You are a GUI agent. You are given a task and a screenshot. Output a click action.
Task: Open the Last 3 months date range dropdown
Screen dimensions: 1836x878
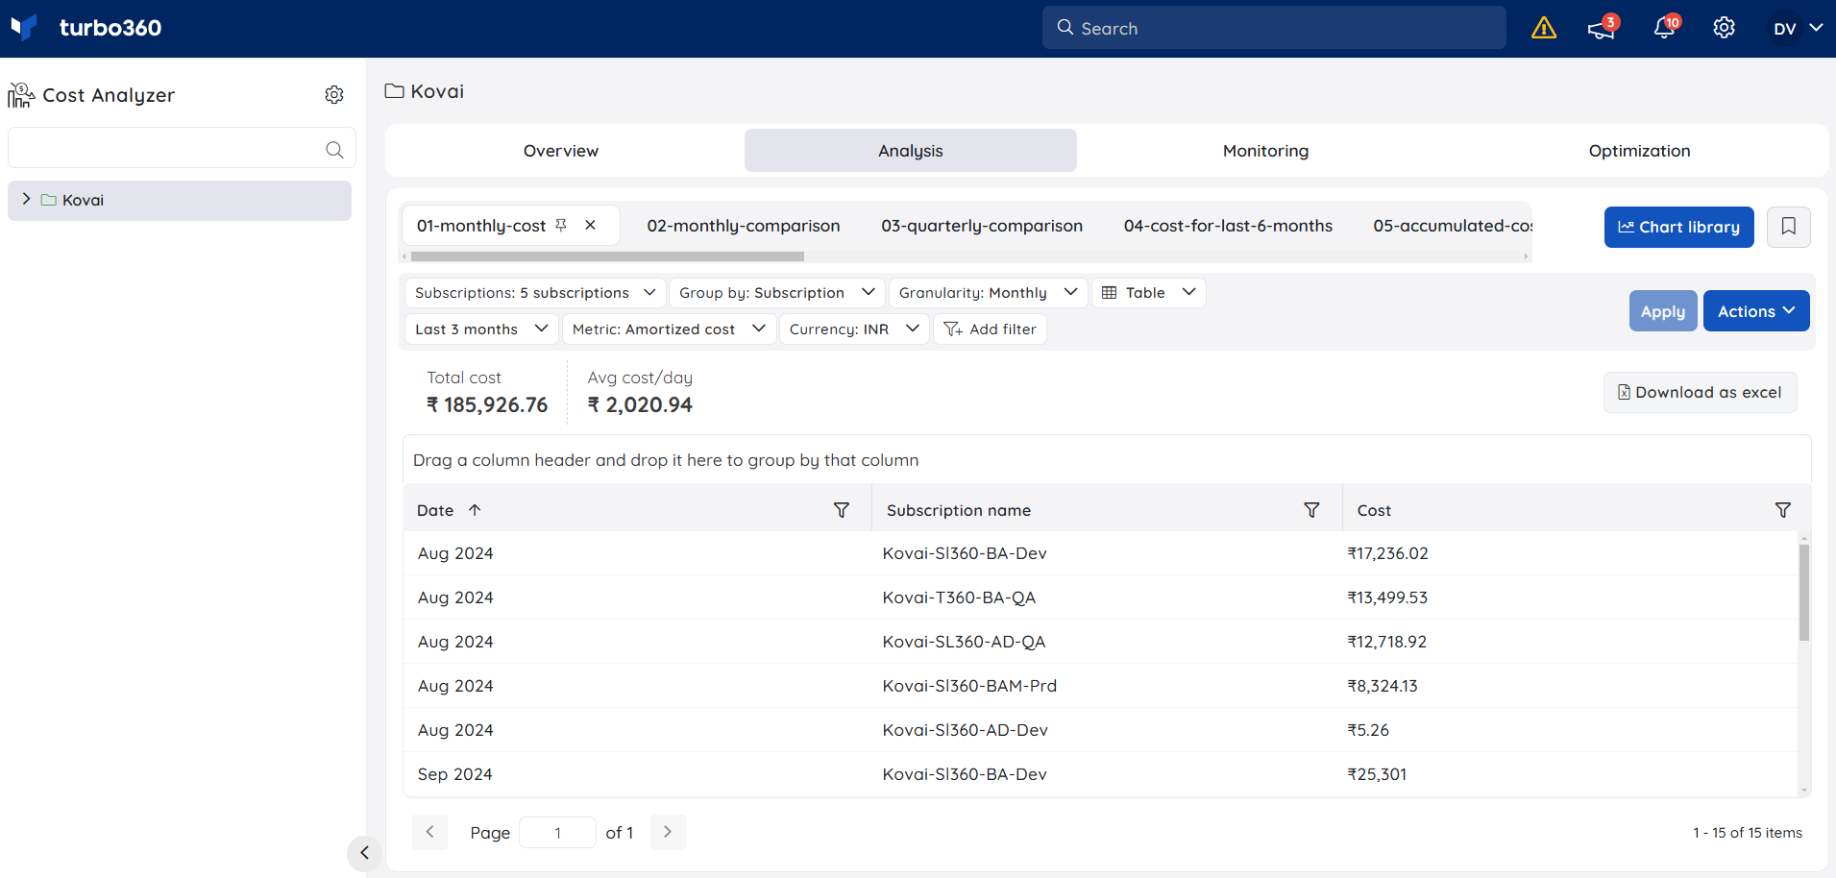(x=481, y=329)
